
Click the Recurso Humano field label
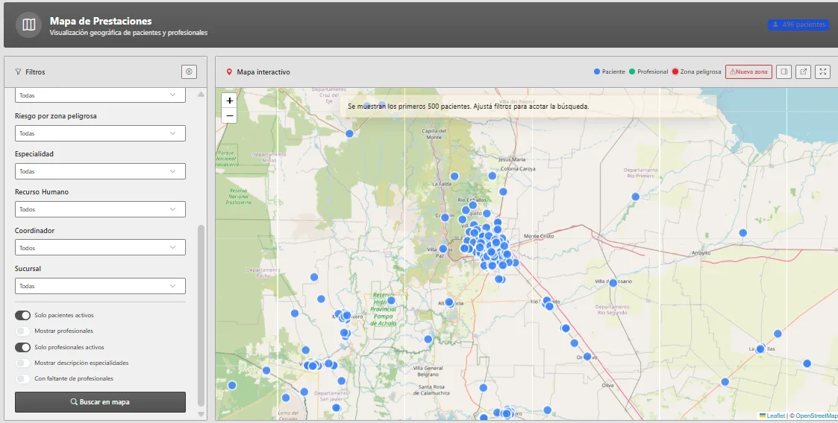click(x=42, y=192)
